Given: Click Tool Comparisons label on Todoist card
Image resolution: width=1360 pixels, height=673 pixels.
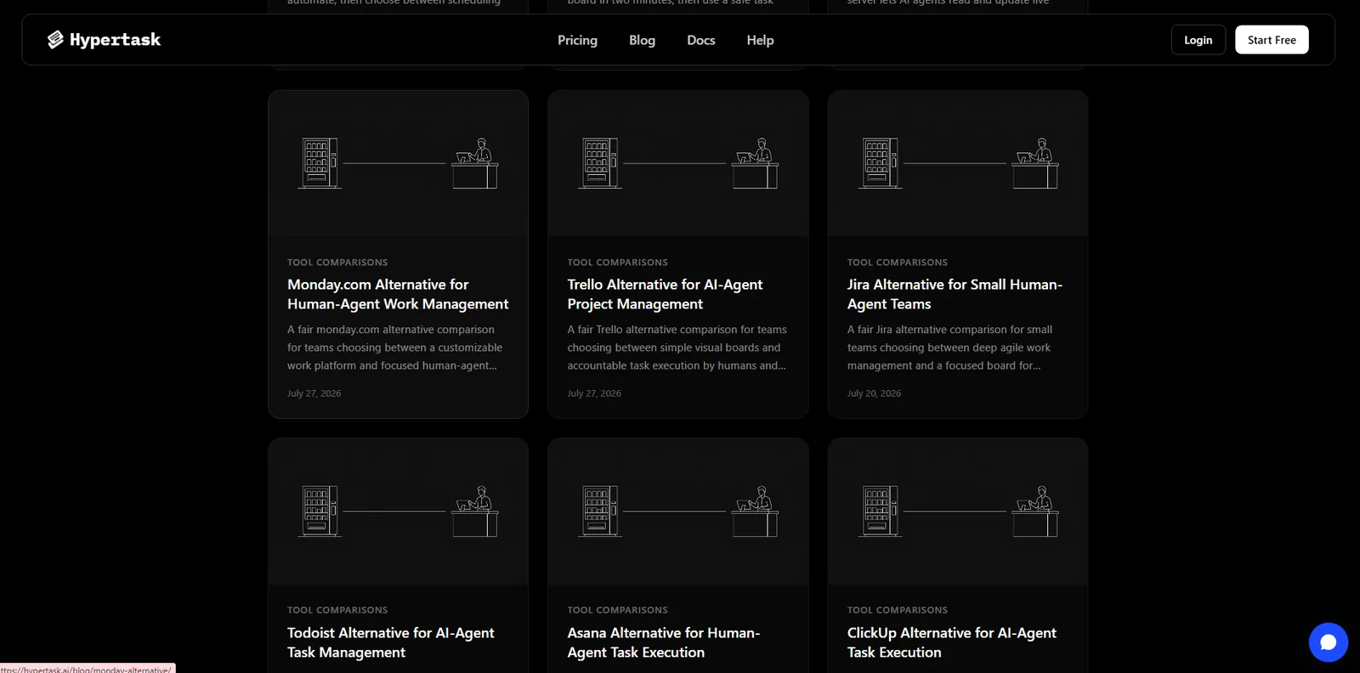Looking at the screenshot, I should [337, 610].
